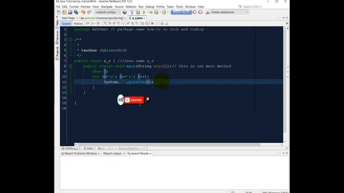Open the Edit menu

[x=64, y=7]
